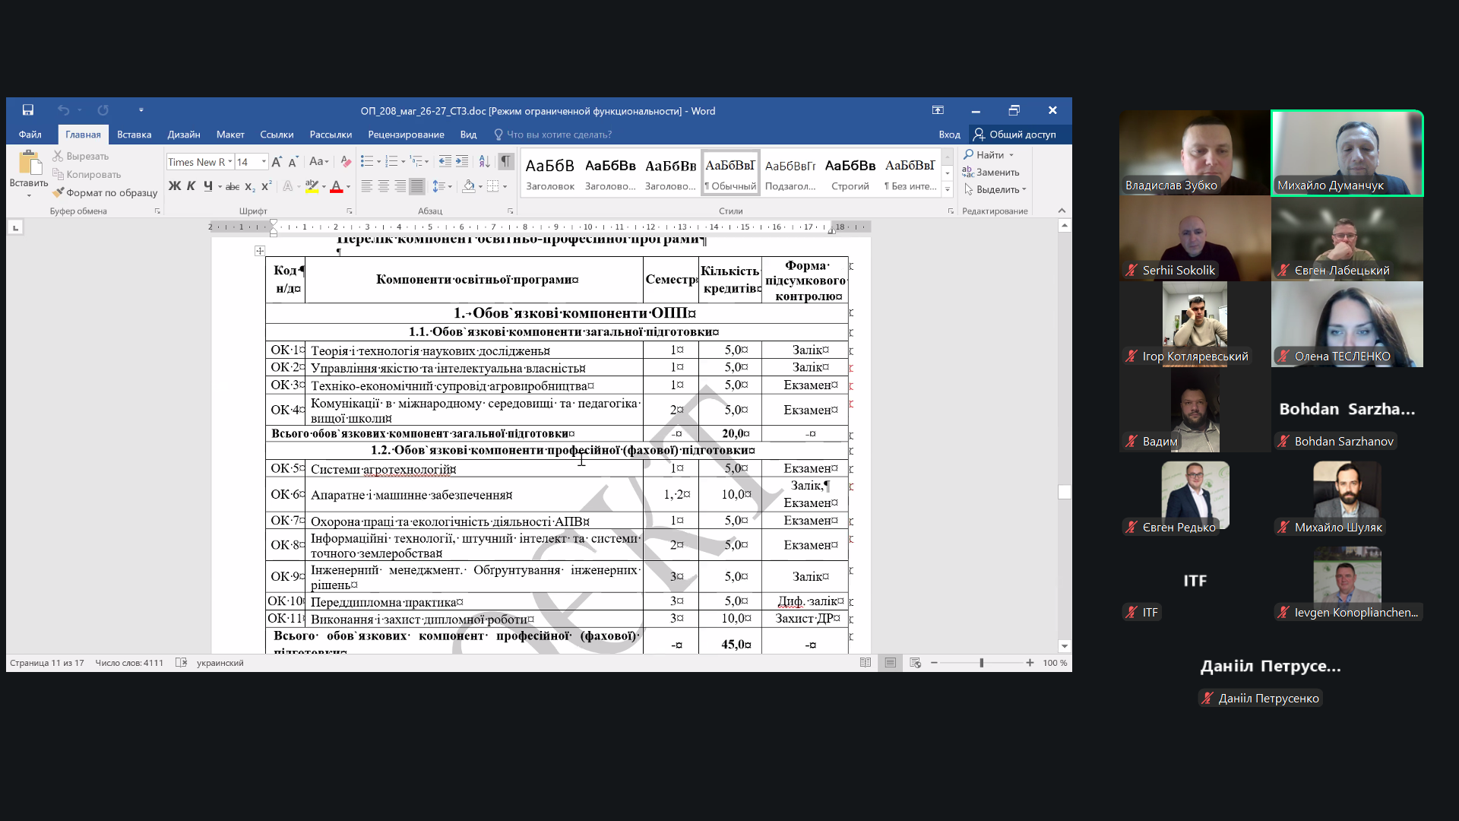Image resolution: width=1459 pixels, height=821 pixels.
Task: Open the Рецензирование ribbon tab
Action: (x=406, y=135)
